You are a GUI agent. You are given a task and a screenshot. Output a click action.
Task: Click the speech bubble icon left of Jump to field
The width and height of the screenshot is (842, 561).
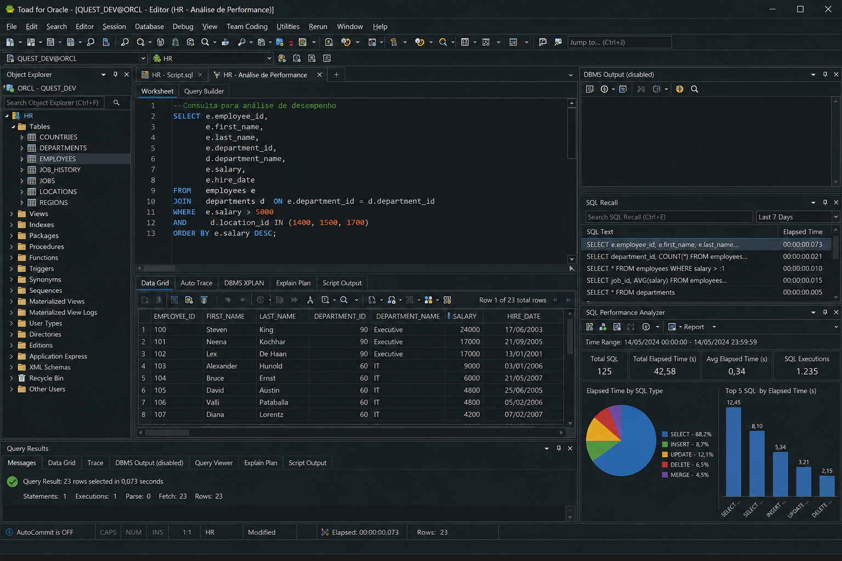pyautogui.click(x=543, y=42)
